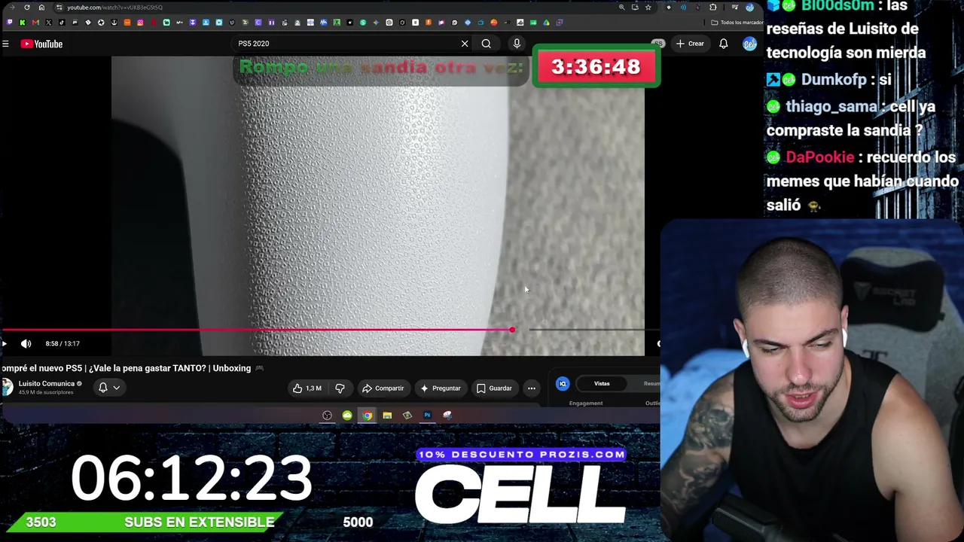Open OBS Studio from the taskbar
This screenshot has height=542, width=964.
click(x=327, y=416)
